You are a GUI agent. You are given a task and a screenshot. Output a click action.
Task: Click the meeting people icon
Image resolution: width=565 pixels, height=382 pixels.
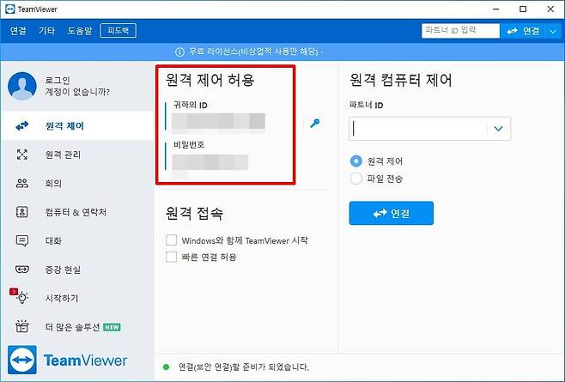coord(22,183)
